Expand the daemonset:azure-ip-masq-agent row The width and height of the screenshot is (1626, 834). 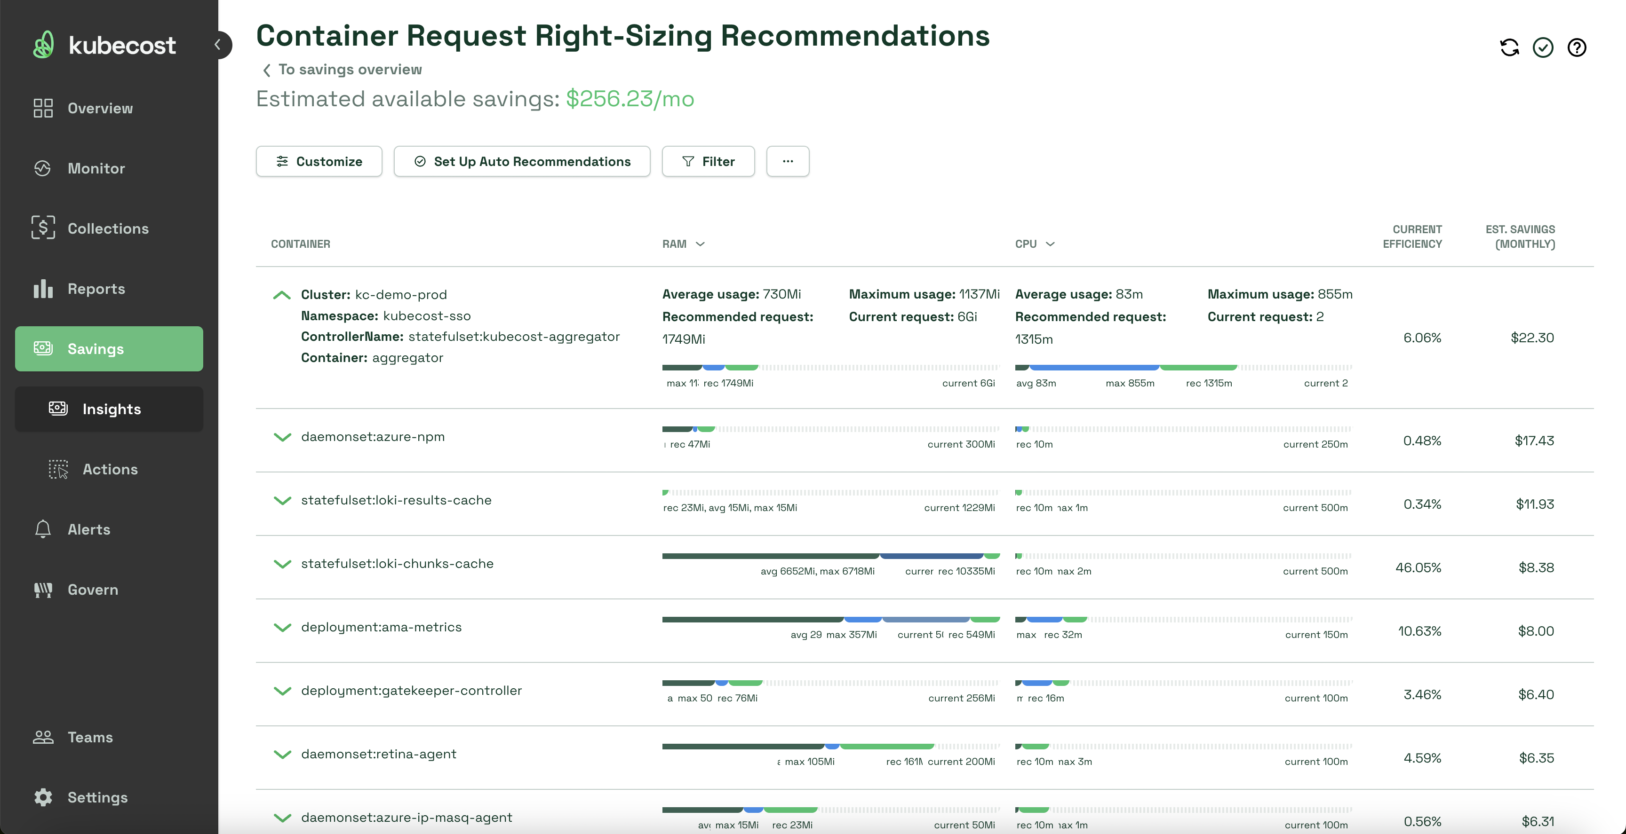[x=282, y=818]
